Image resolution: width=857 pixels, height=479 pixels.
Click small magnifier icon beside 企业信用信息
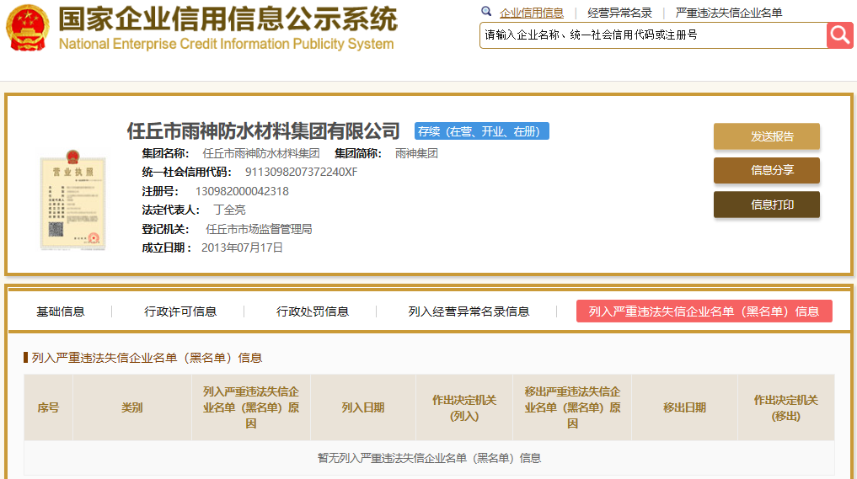[x=486, y=12]
